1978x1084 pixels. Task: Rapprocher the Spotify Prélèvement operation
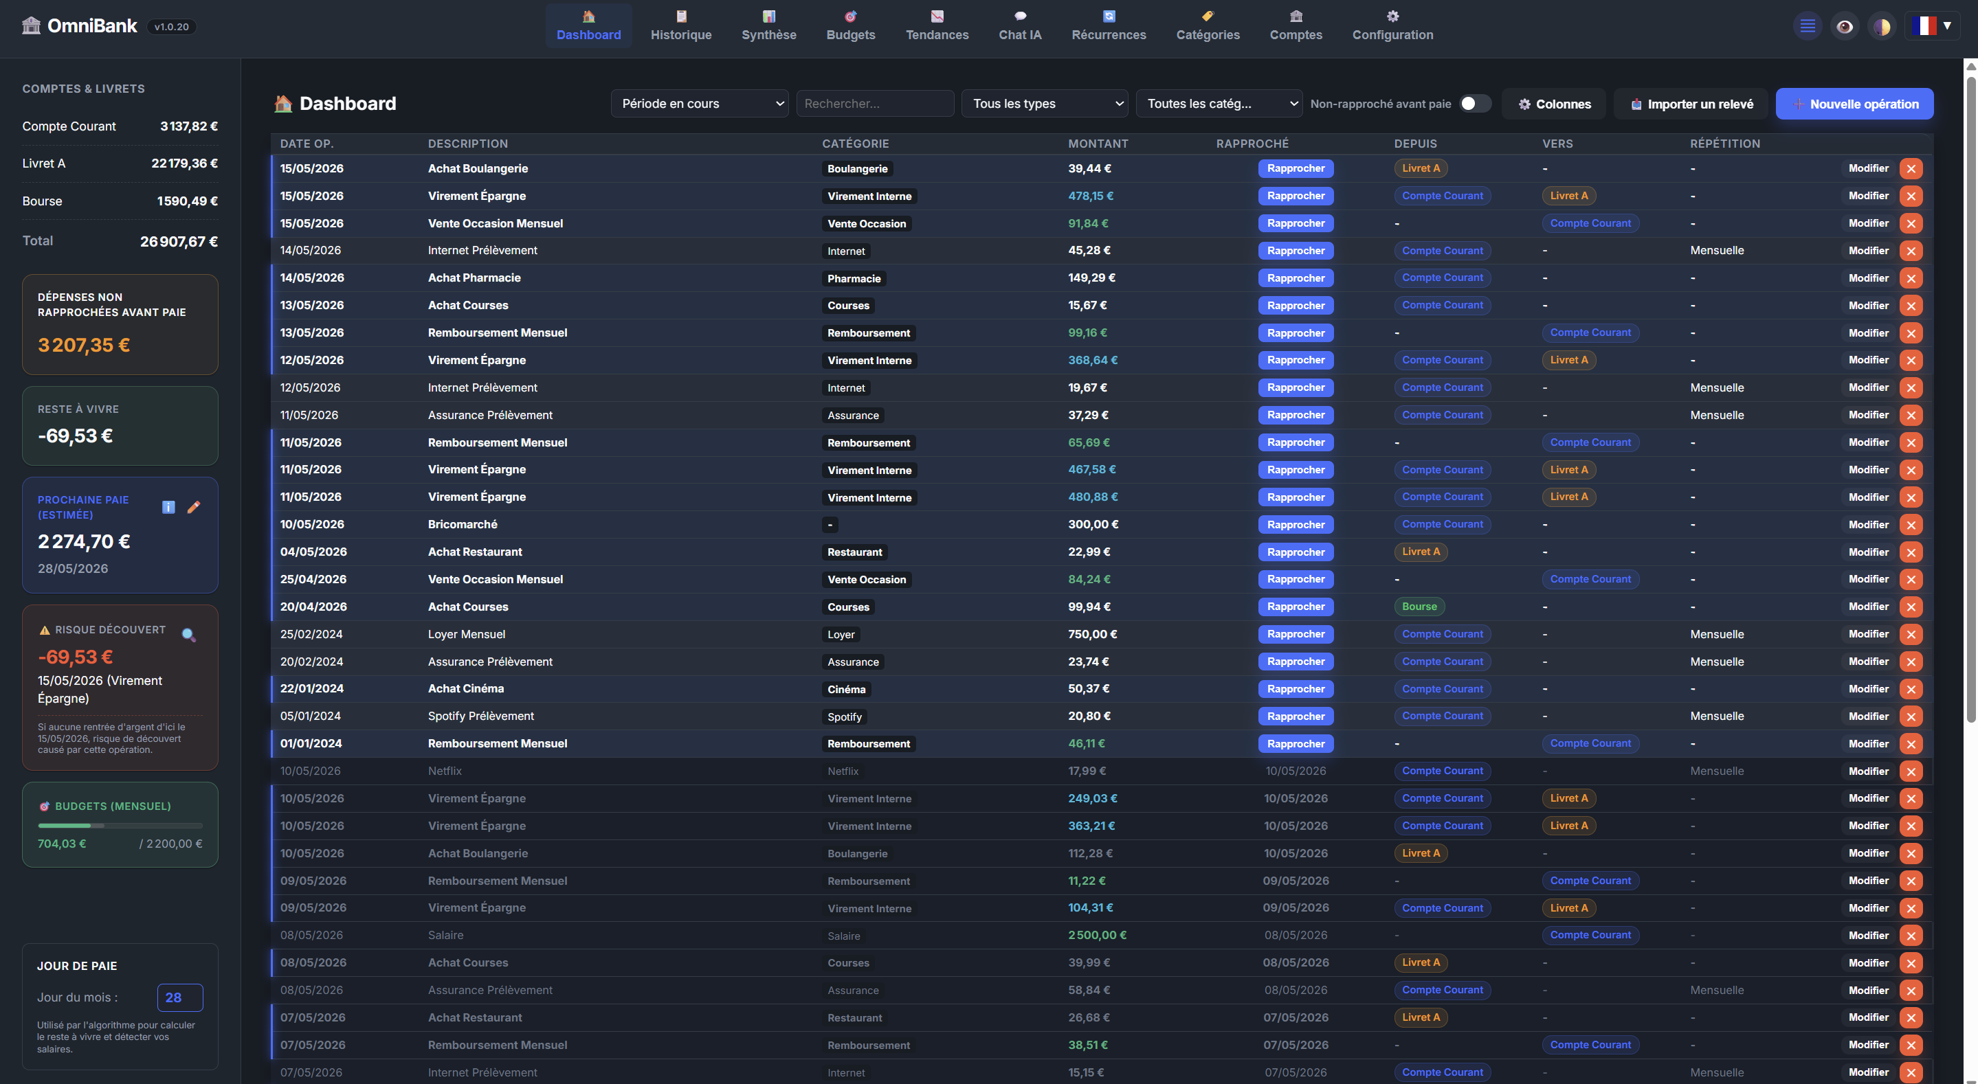click(x=1296, y=716)
